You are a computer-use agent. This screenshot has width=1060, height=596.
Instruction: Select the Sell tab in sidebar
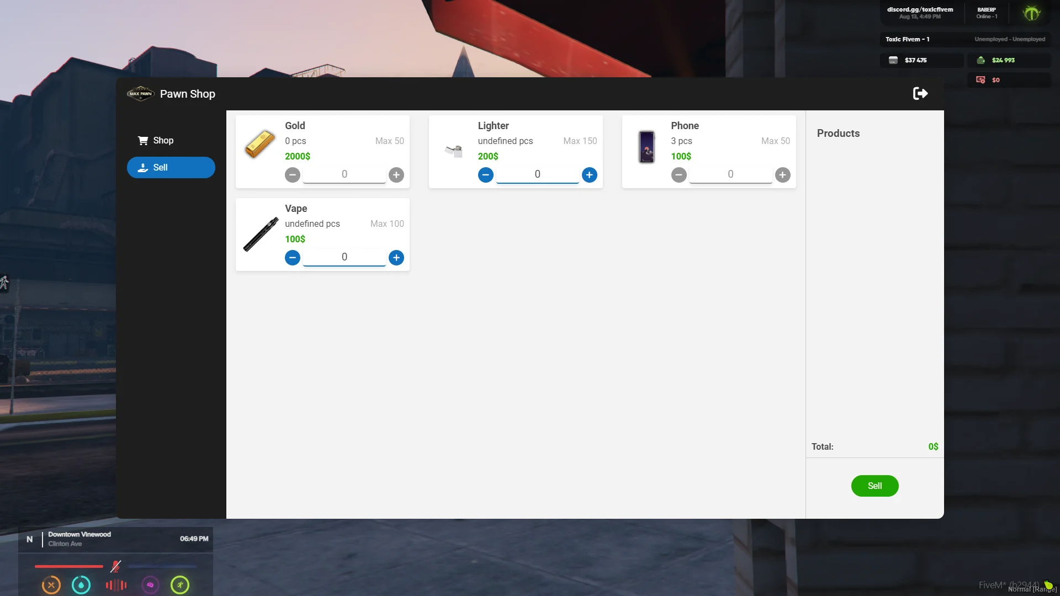[171, 167]
